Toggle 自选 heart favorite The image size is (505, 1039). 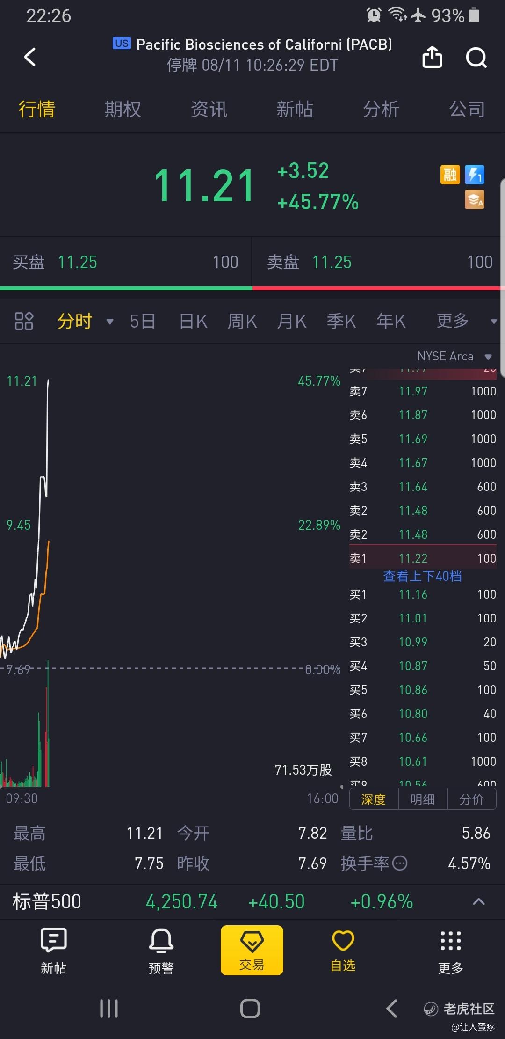pyautogui.click(x=343, y=950)
